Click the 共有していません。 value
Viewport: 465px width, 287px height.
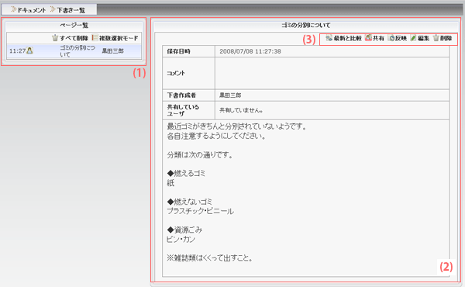pos(241,110)
